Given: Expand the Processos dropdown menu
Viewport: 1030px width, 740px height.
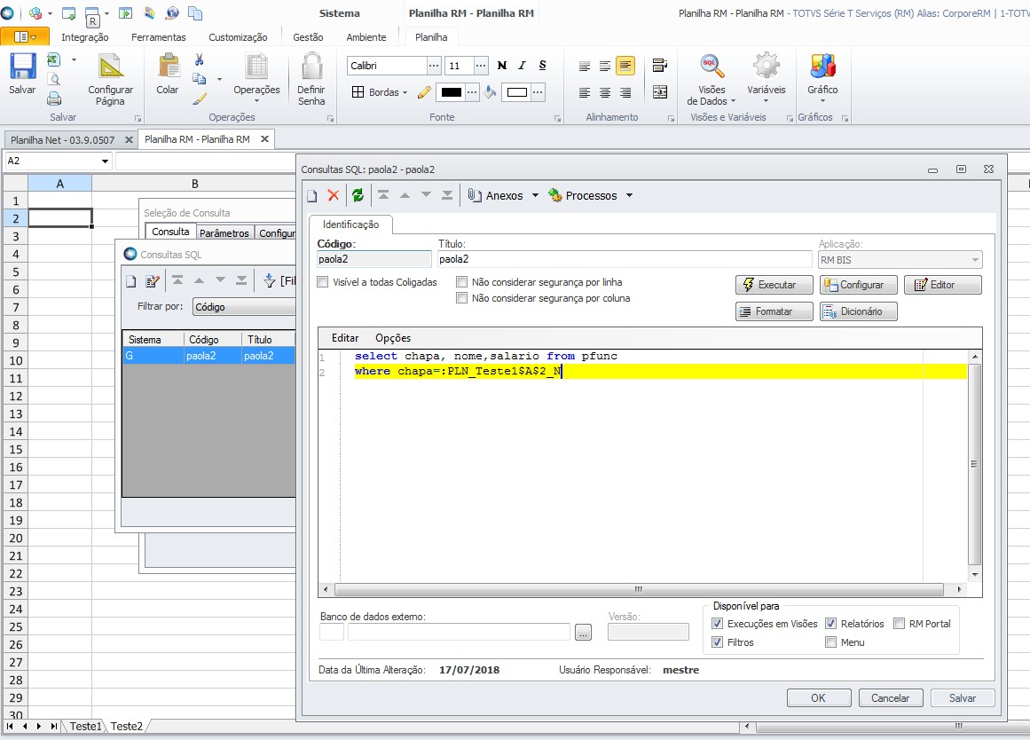Looking at the screenshot, I should pyautogui.click(x=629, y=195).
